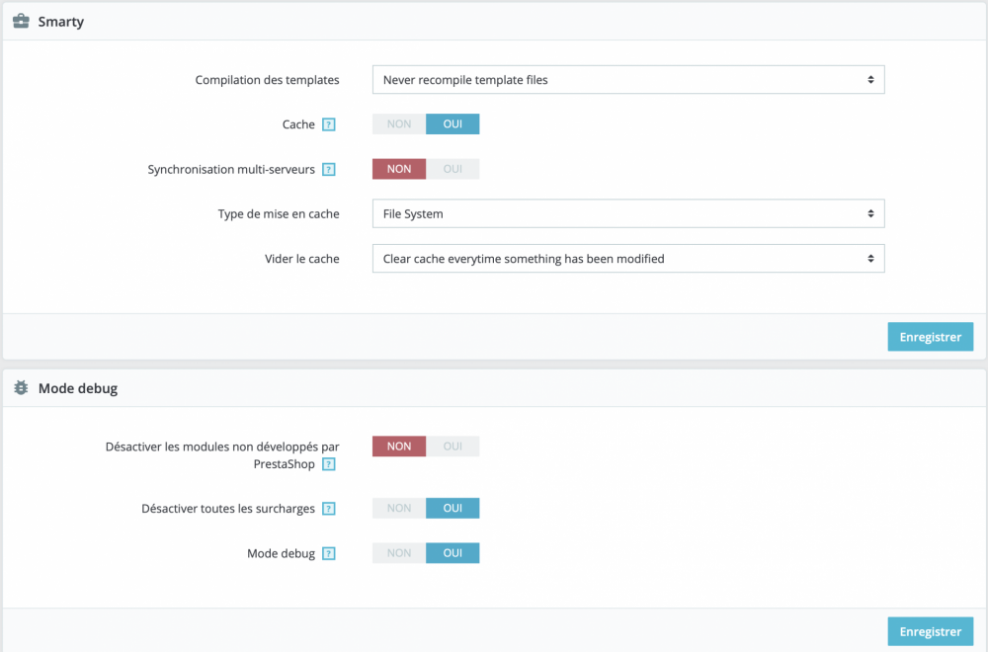
Task: Click the Smarty panel heading
Action: (x=61, y=22)
